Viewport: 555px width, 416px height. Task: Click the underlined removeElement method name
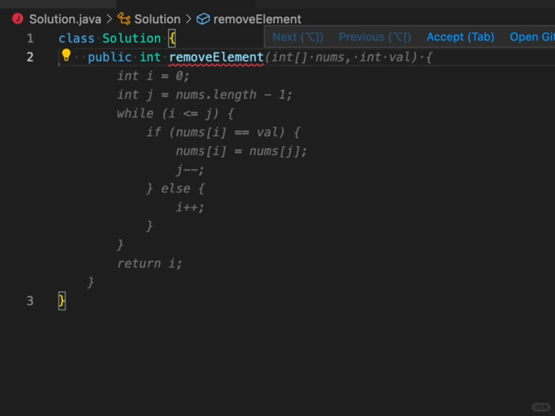point(216,57)
